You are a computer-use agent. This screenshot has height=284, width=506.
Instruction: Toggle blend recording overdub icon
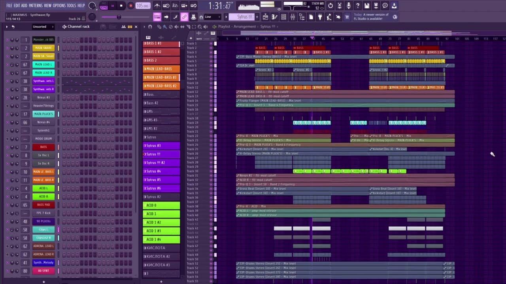[184, 6]
